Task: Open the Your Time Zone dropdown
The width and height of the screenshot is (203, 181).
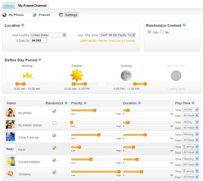Action: tap(117, 35)
